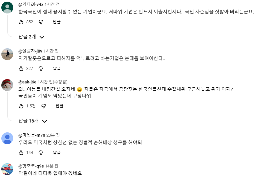The width and height of the screenshot is (260, 178).
Task: Open the @기다려-v4x channel avatar
Action: [7, 7]
